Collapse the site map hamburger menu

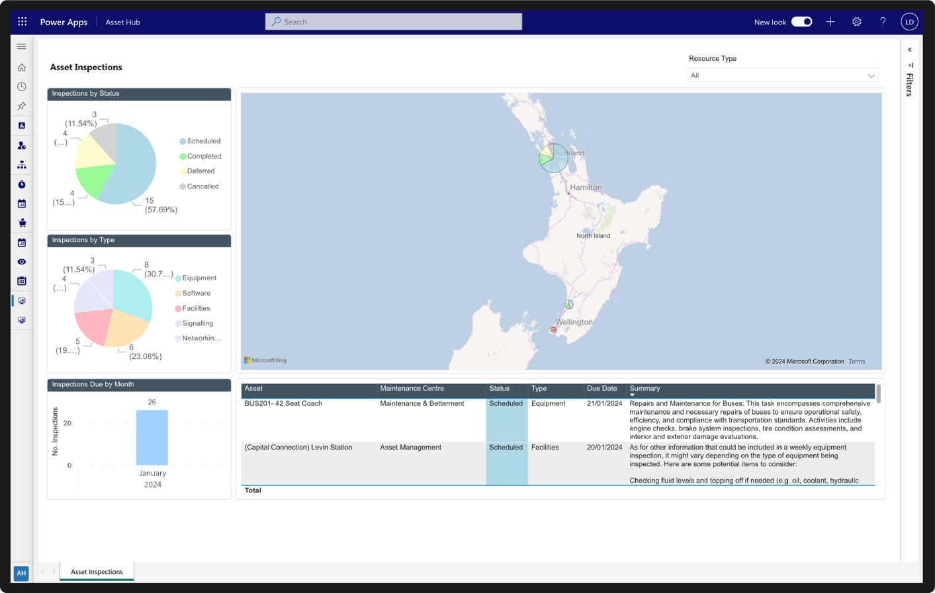click(x=22, y=47)
